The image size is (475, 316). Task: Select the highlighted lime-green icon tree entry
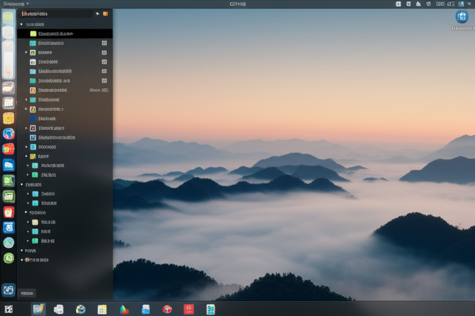[56, 34]
